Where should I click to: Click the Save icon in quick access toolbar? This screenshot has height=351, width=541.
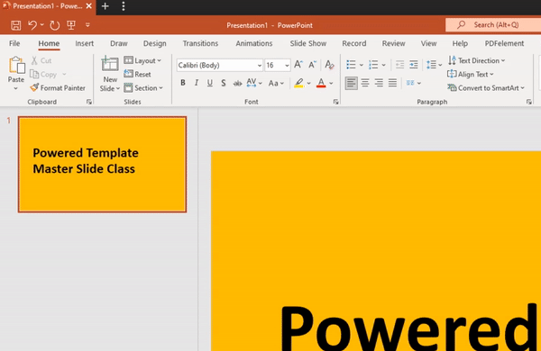[x=16, y=25]
